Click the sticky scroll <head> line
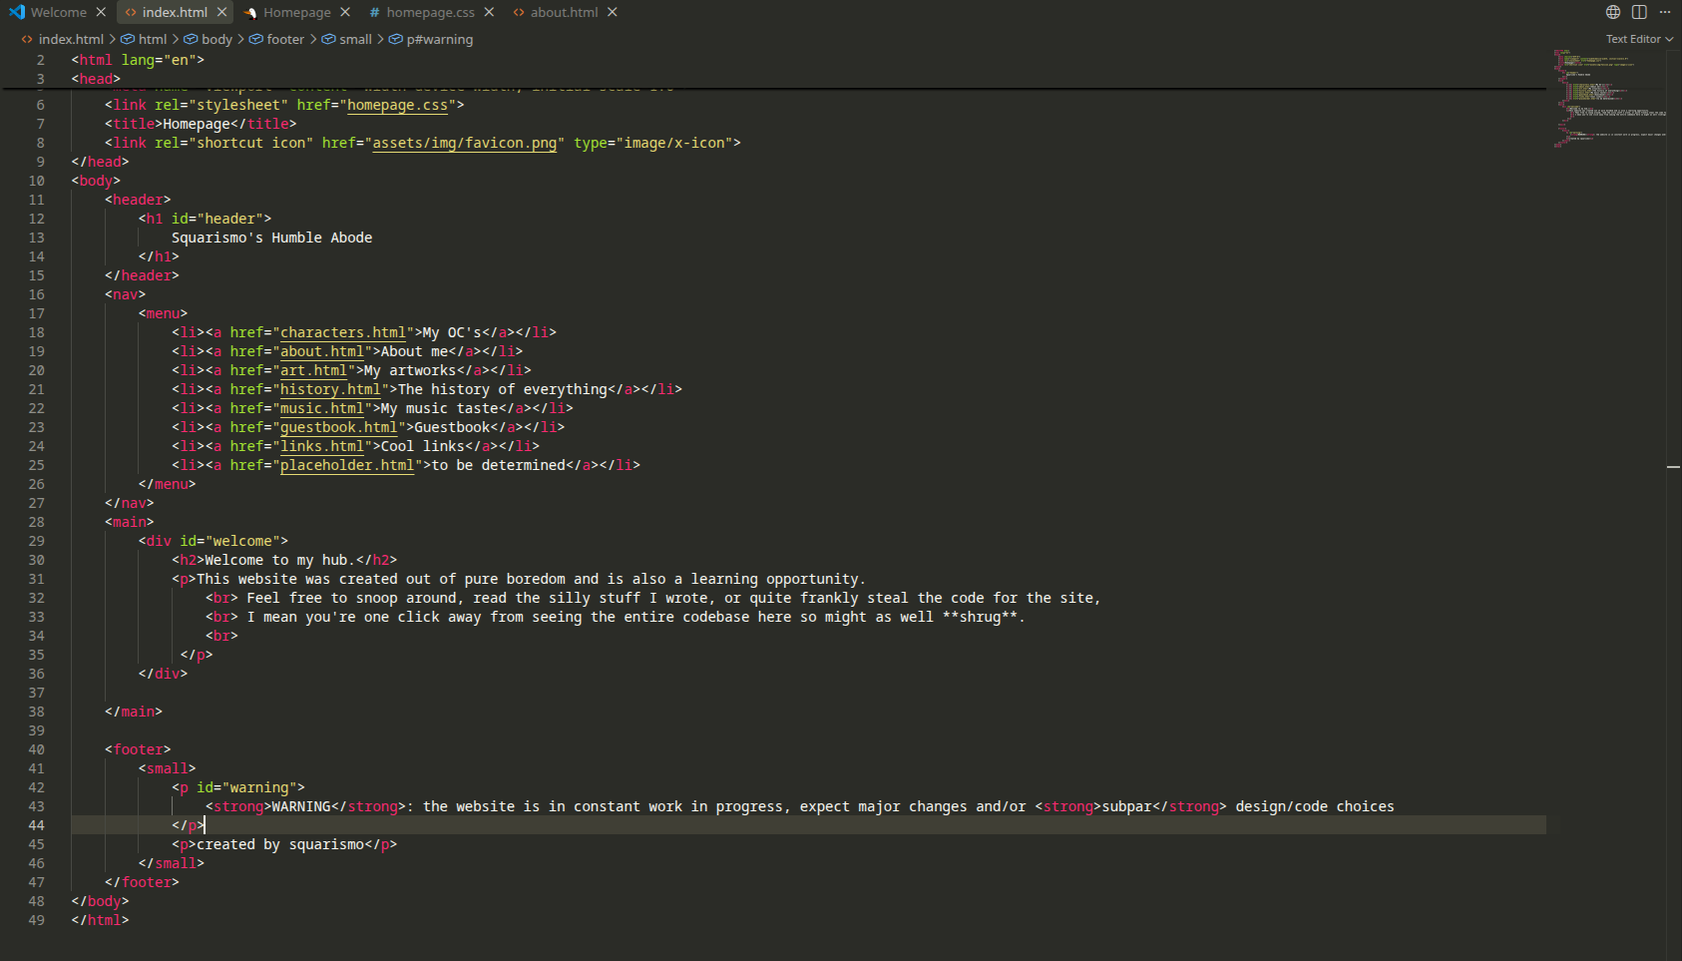1682x961 pixels. pos(96,79)
